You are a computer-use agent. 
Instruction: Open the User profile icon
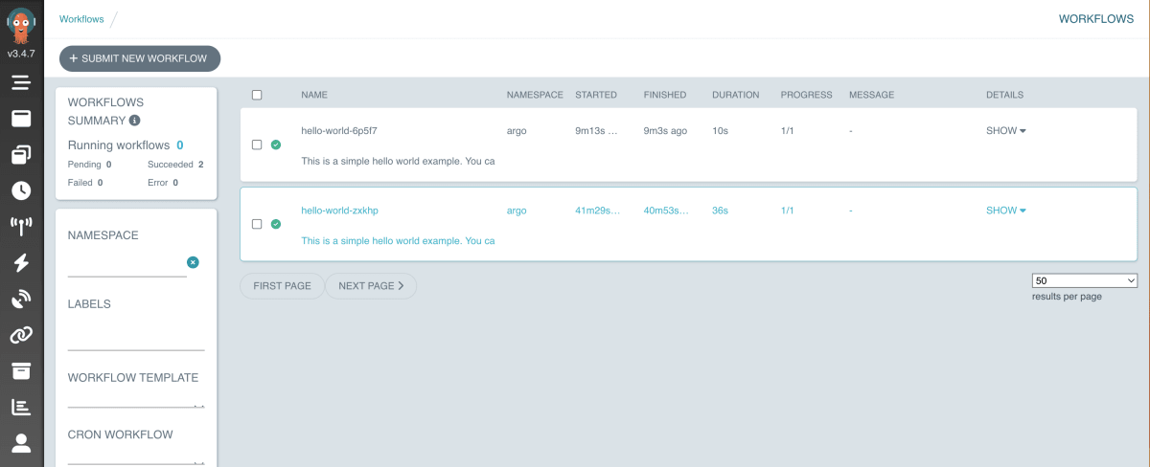point(21,443)
